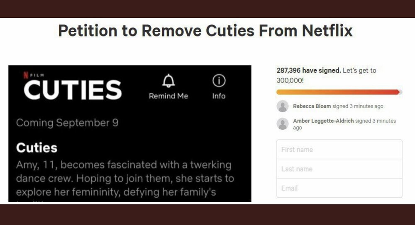
Task: Click the Remind Me label
Action: pos(168,96)
